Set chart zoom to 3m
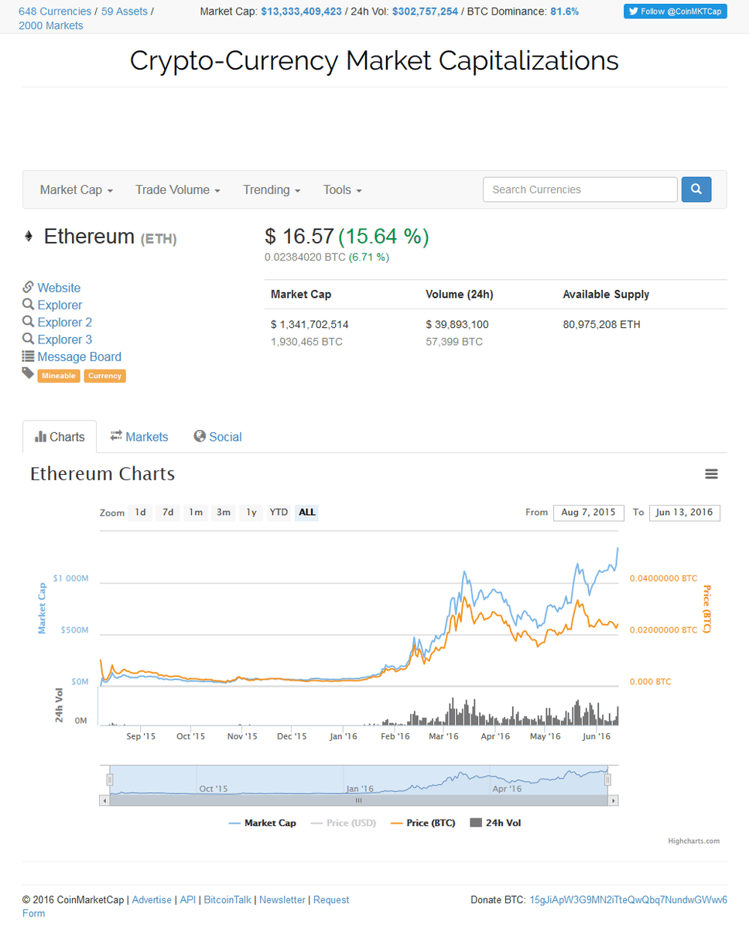Viewport: 749px width, 928px height. pyautogui.click(x=224, y=513)
